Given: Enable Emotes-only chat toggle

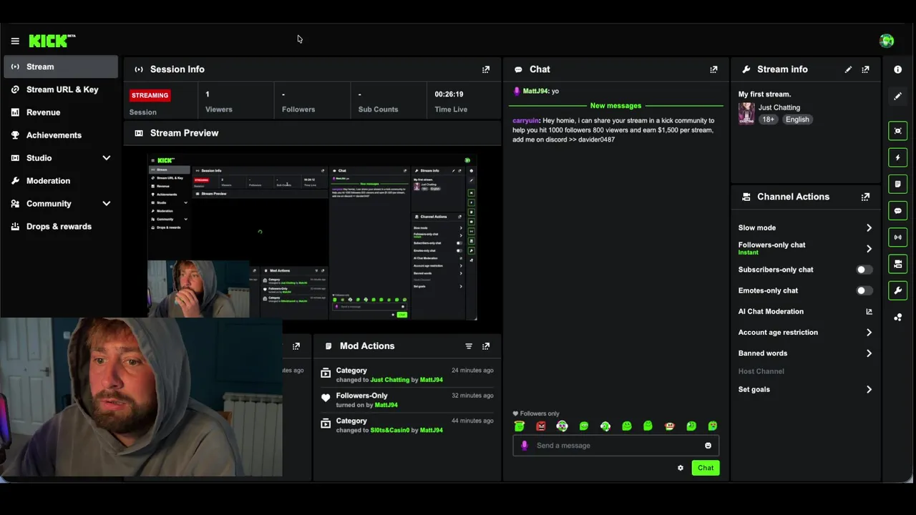Looking at the screenshot, I should [864, 290].
